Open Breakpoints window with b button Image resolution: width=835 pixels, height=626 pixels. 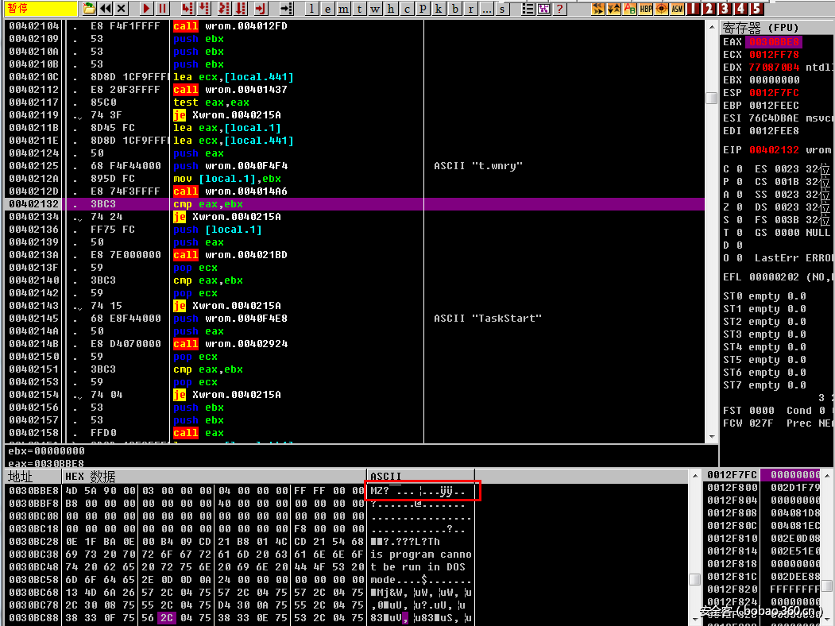454,9
